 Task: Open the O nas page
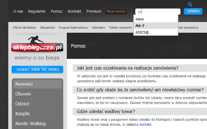click(x=18, y=11)
